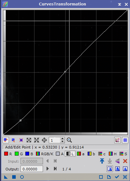Click the track view checkmark icon
The width and height of the screenshot is (130, 181).
[x=117, y=177]
